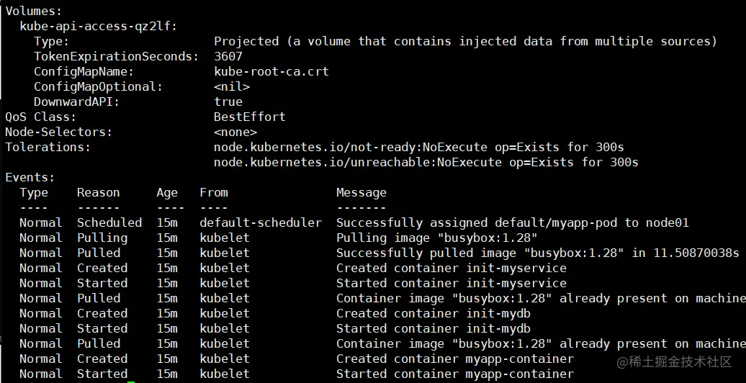
Task: Click the not-ready:NoExecute toleration line
Action: pos(418,147)
